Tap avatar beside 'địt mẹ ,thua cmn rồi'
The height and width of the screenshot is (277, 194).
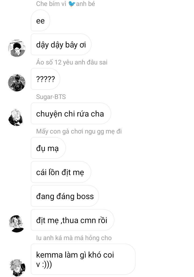pos(16,224)
